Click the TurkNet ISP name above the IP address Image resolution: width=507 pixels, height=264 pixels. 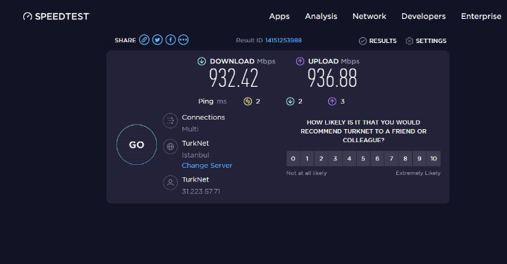pos(196,179)
